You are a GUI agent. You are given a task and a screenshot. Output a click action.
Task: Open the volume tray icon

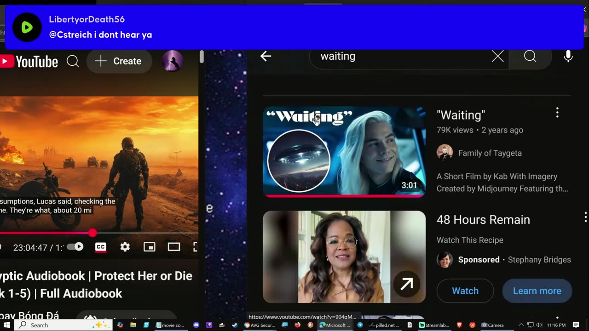[539, 325]
